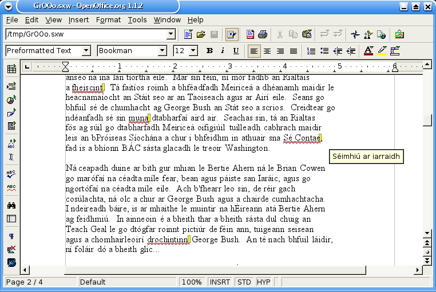The width and height of the screenshot is (436, 292).
Task: Toggle AutoSpellcheck ABC wavy icon
Action: [11, 187]
